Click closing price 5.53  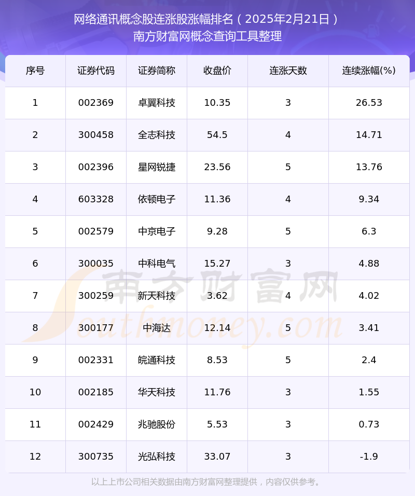coord(217,424)
